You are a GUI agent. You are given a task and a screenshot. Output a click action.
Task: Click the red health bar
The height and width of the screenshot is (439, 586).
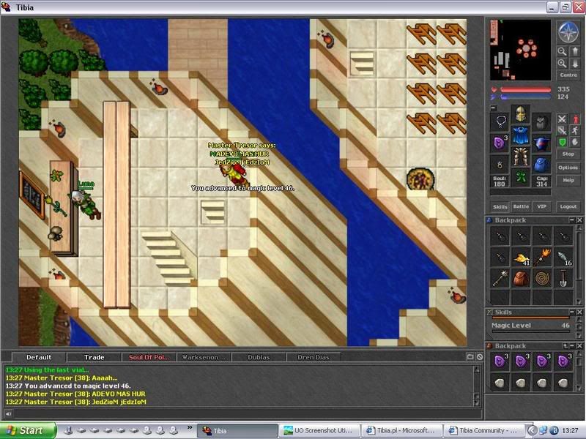pyautogui.click(x=525, y=89)
